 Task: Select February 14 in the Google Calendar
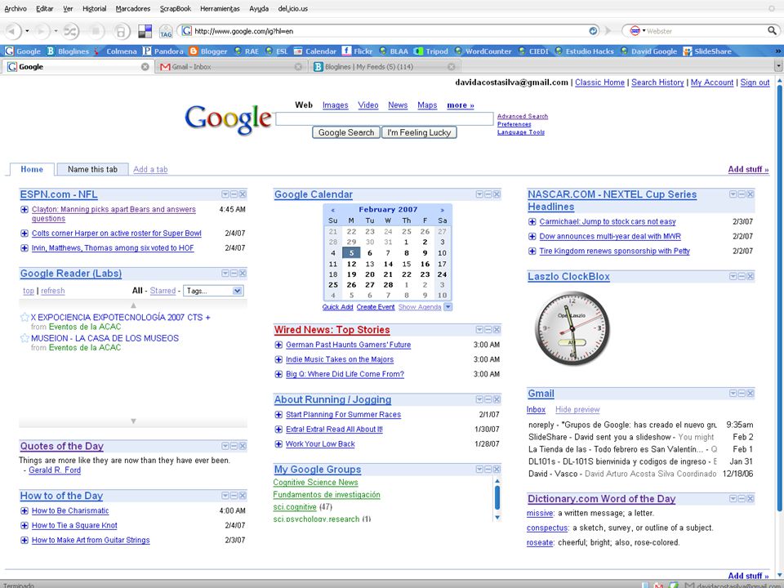[388, 264]
